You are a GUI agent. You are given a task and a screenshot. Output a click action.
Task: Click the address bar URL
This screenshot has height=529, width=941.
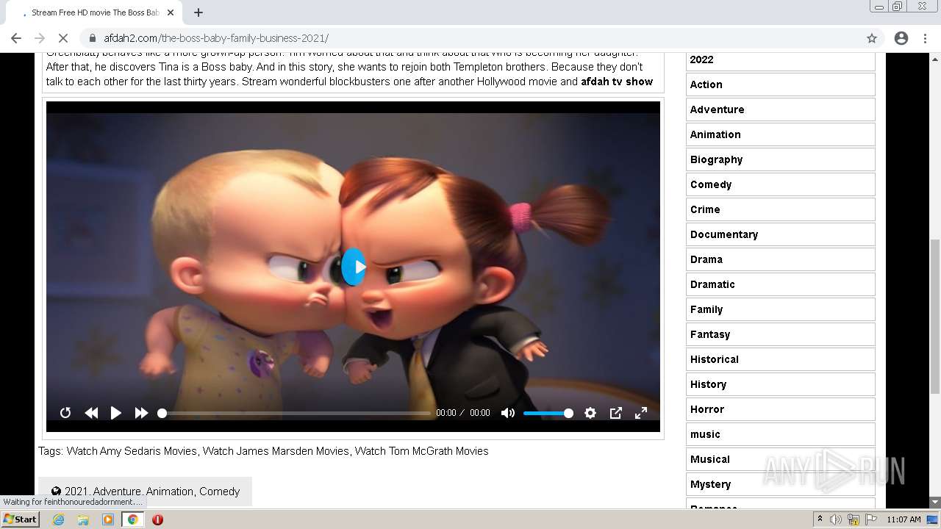click(216, 38)
